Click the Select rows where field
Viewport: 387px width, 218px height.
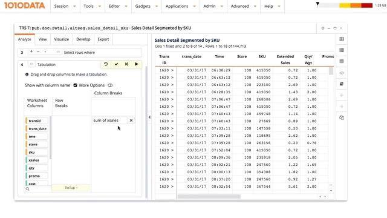[102, 53]
